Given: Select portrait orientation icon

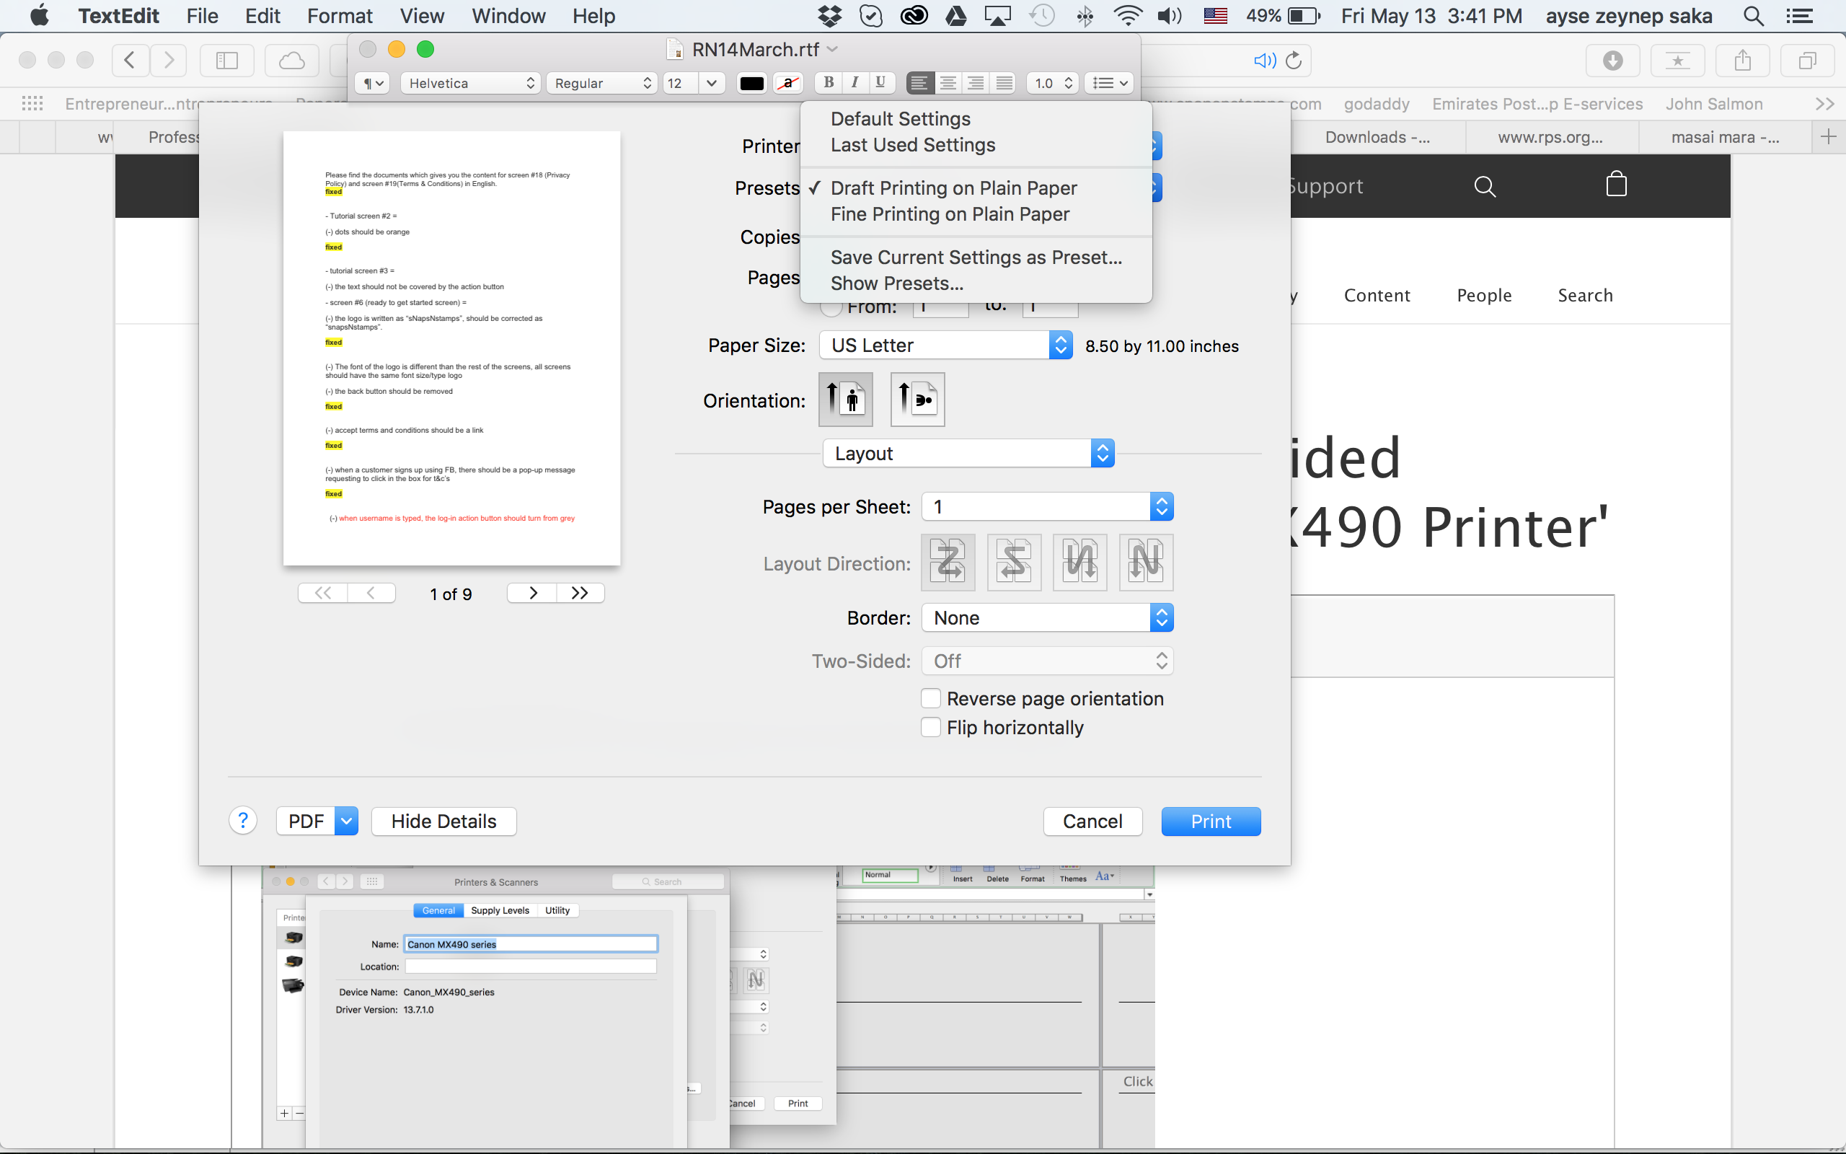Looking at the screenshot, I should click(x=845, y=399).
